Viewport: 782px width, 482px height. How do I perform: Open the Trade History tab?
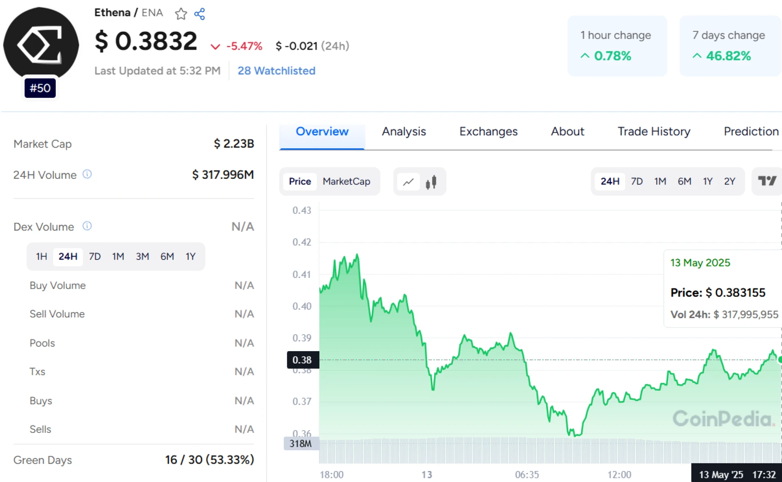pyautogui.click(x=654, y=132)
